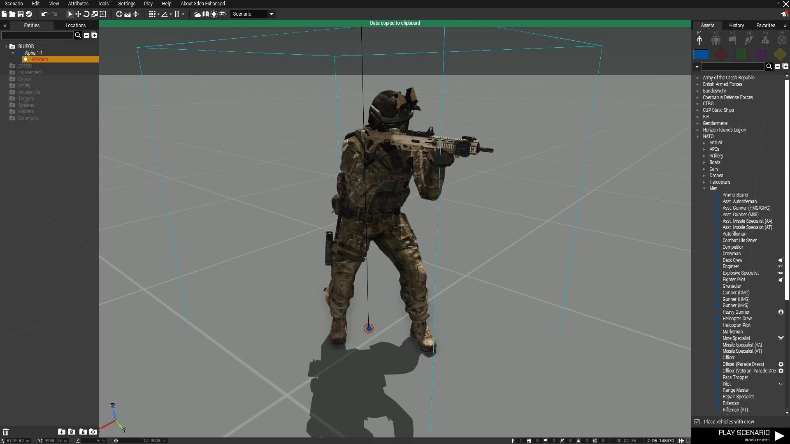790x444 pixels.
Task: Toggle the flashlight lamp icon in toolbar
Action: (214, 14)
